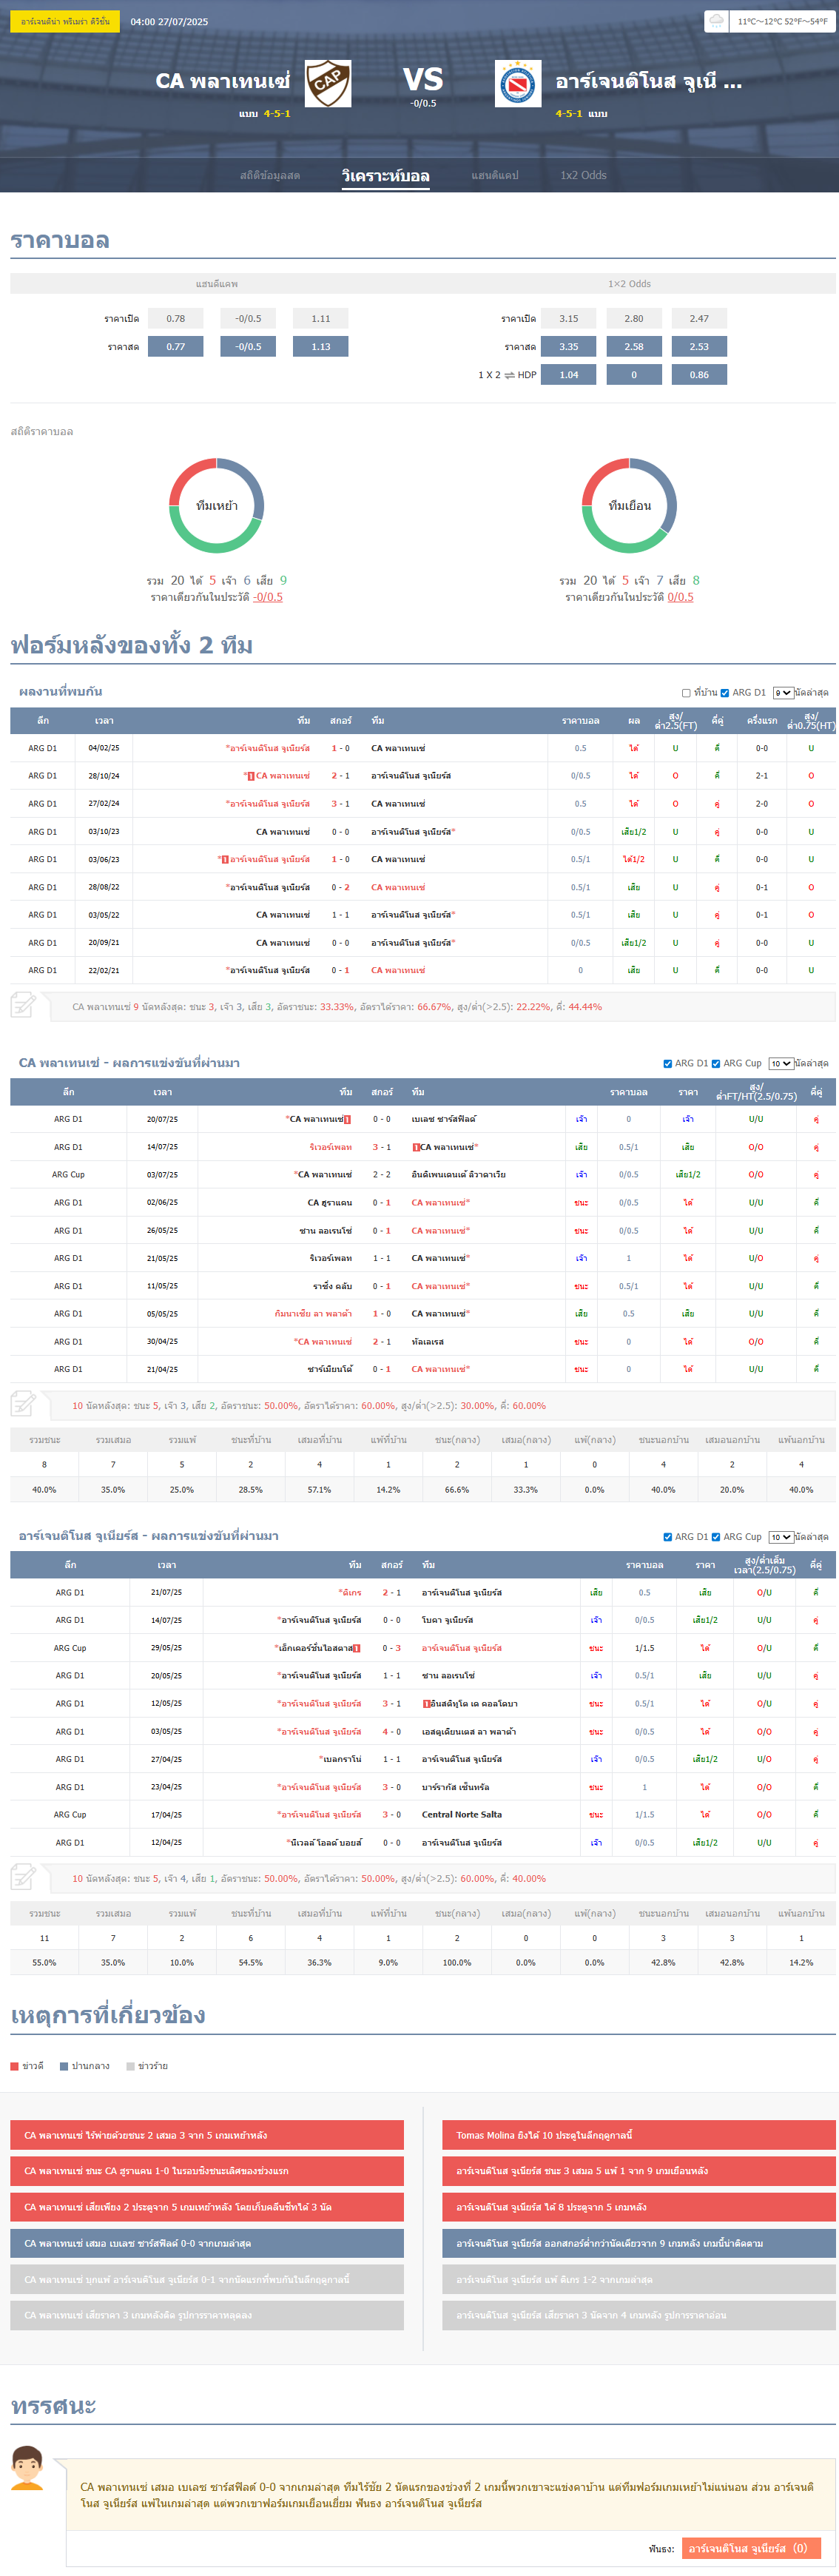The width and height of the screenshot is (839, 2576).
Task: Click the opening 1x2 odds 2.47
Action: tap(699, 318)
